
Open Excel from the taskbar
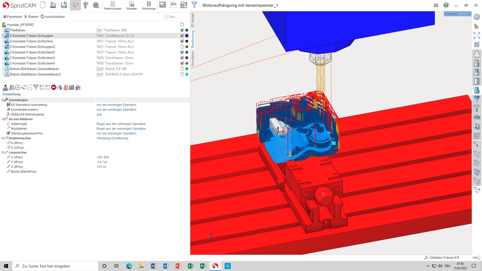(191, 266)
